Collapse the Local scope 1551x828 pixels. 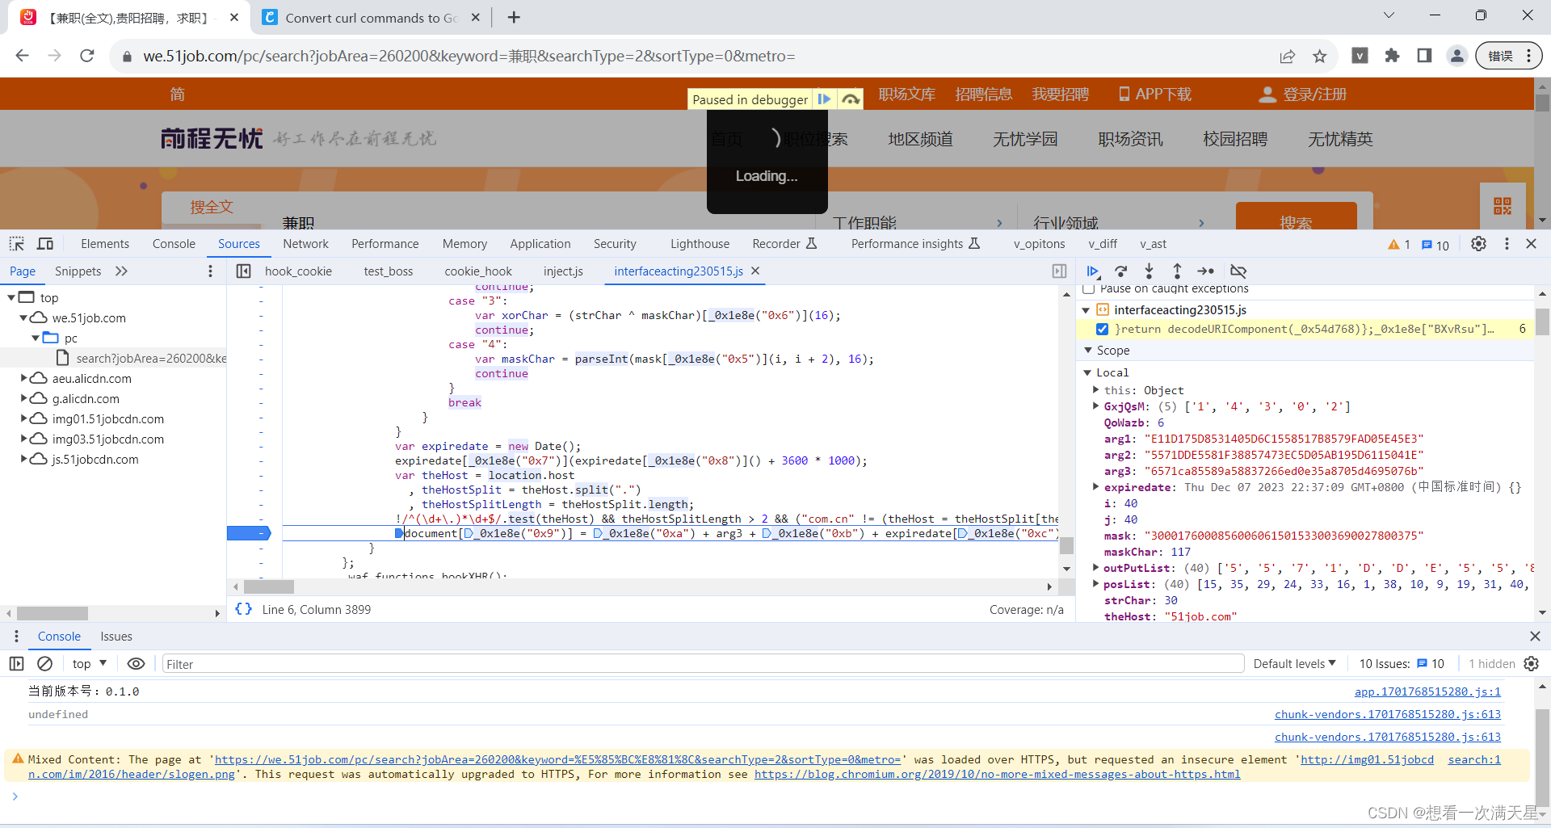1087,372
